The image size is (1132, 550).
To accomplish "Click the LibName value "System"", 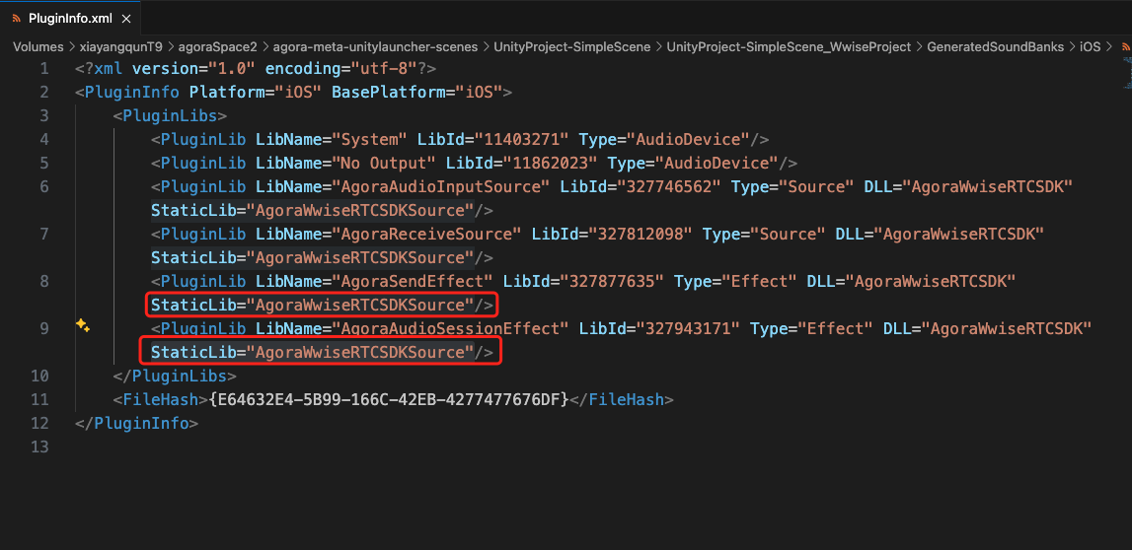I will [370, 140].
